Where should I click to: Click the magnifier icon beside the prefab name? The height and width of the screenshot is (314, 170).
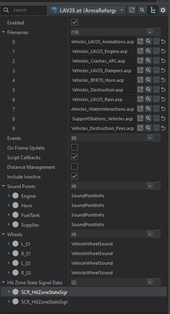(142, 10)
